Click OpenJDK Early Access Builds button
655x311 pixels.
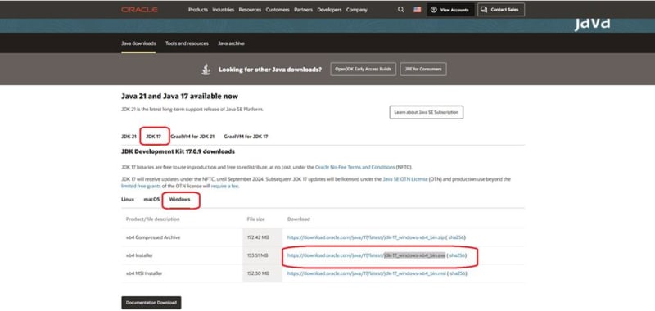[x=363, y=70]
